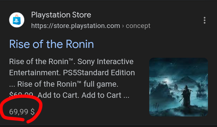This screenshot has height=127, width=217.
Task: Click 'full game.' in the description snippet
Action: 101,84
